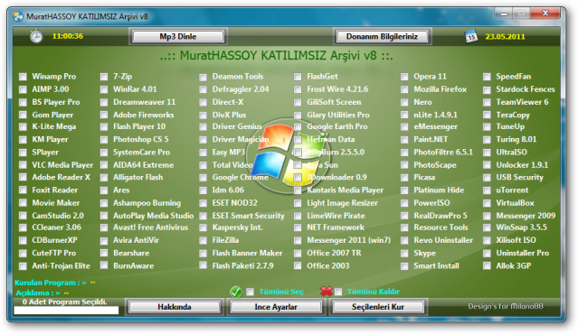Check the Office 2007 TR checkbox
578x334 pixels.
298,253
